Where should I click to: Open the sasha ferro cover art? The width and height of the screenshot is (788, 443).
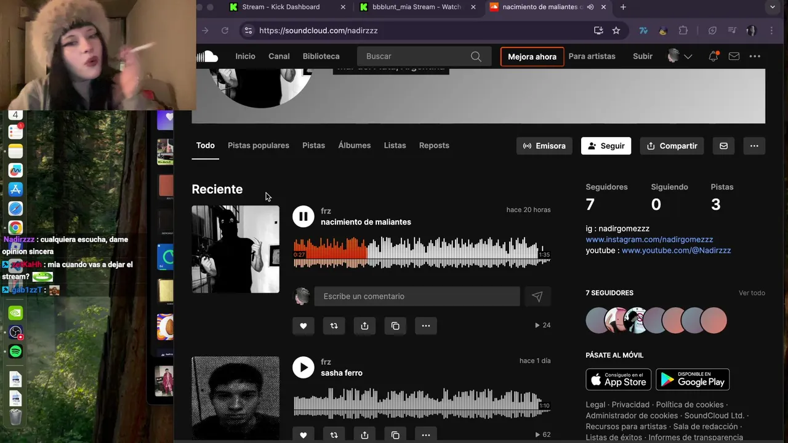[235, 398]
